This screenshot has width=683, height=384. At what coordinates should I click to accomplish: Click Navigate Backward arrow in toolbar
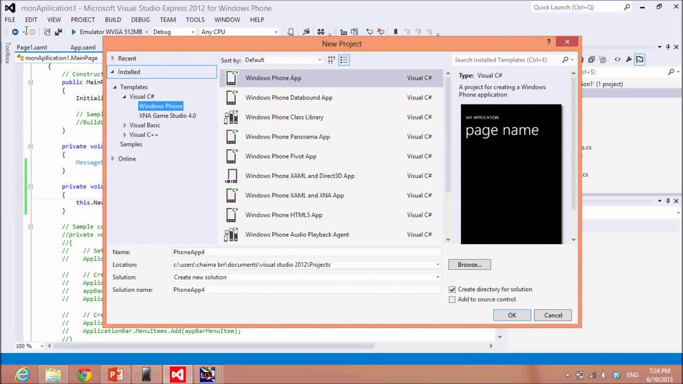pos(15,32)
